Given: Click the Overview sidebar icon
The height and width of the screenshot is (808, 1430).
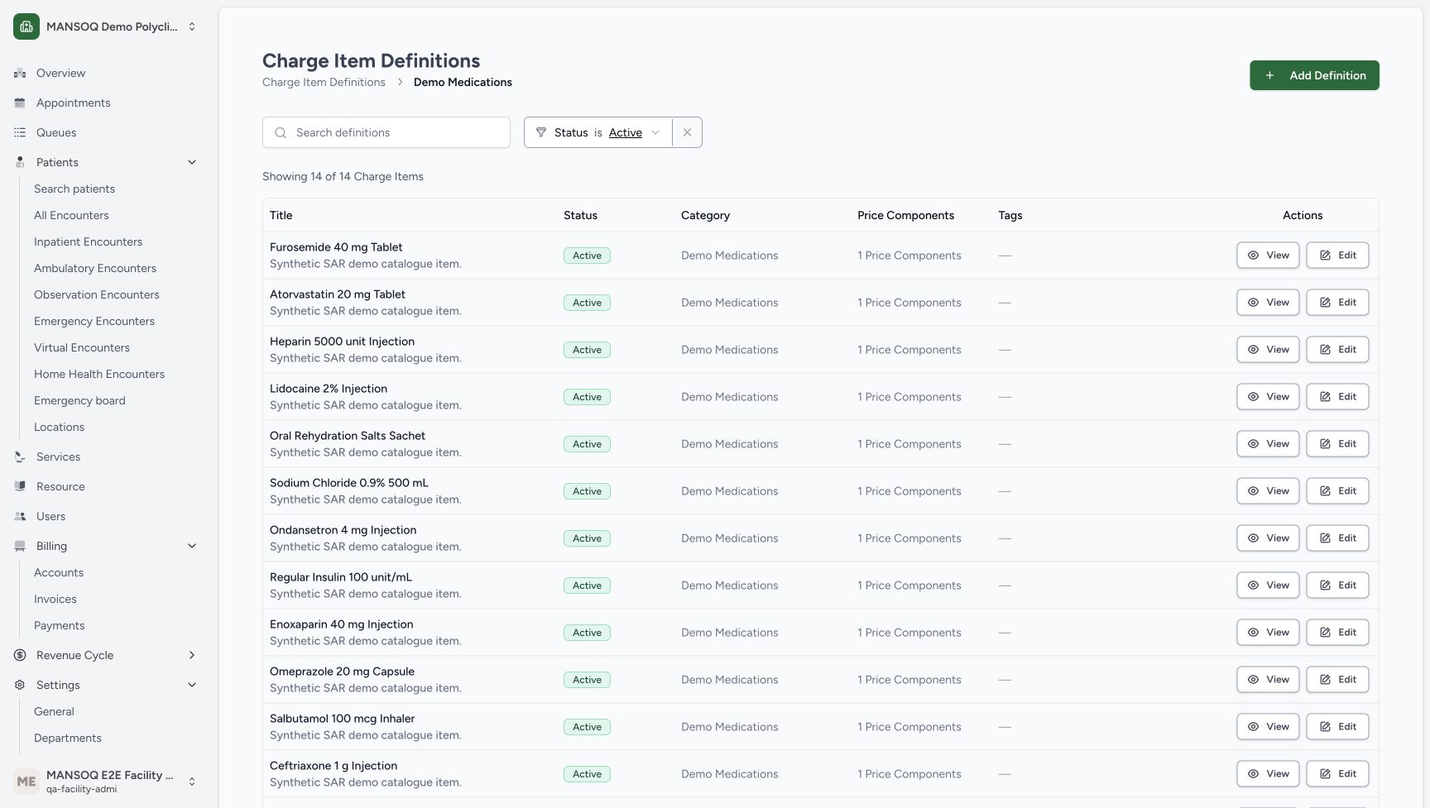Looking at the screenshot, I should coord(20,73).
